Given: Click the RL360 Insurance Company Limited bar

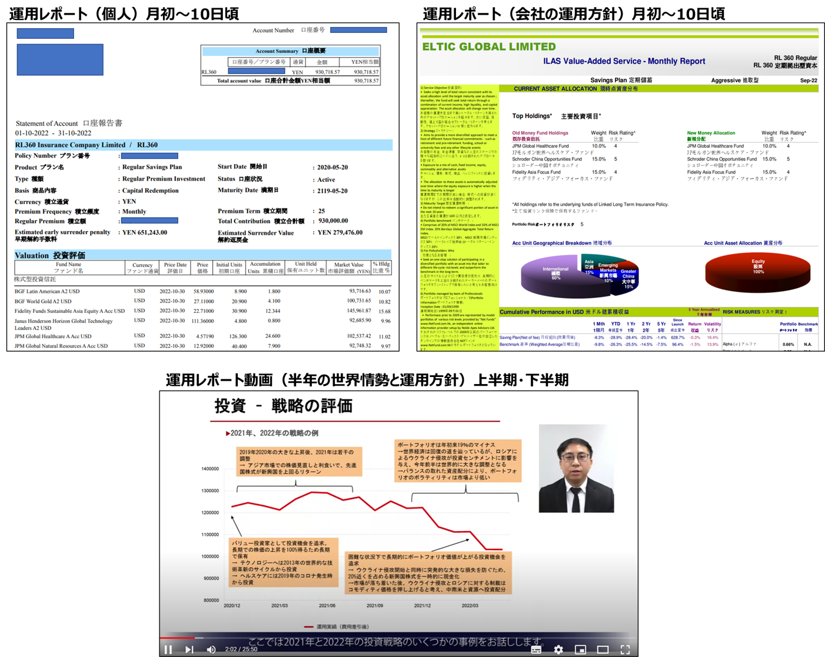Looking at the screenshot, I should [203, 145].
